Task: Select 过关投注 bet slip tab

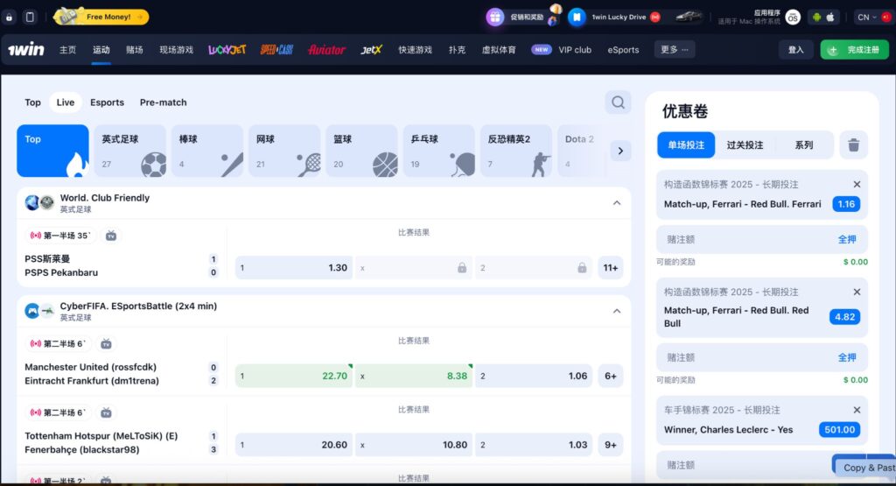Action: (x=745, y=145)
